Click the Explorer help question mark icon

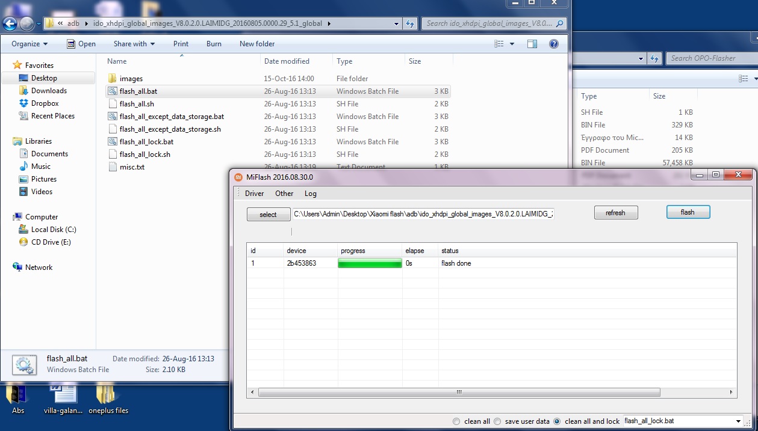[553, 44]
